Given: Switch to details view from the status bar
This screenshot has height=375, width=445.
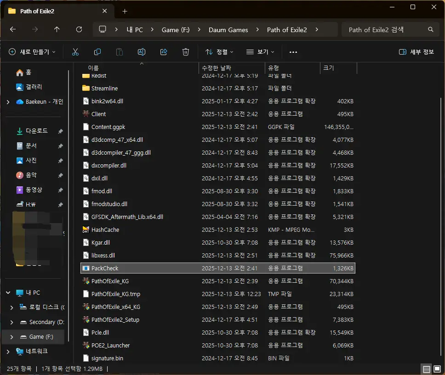Looking at the screenshot, I should (x=426, y=369).
